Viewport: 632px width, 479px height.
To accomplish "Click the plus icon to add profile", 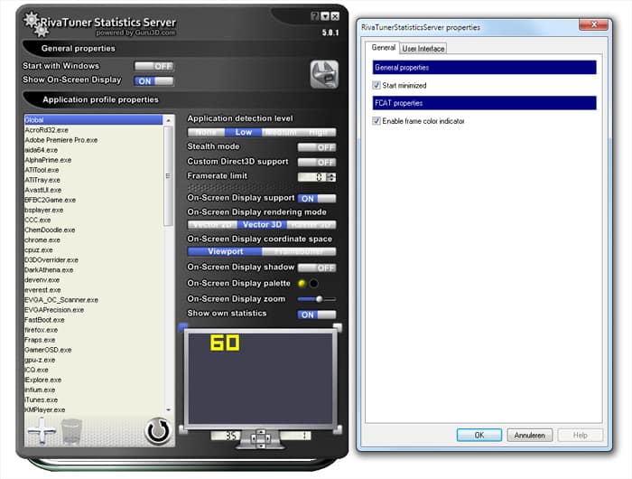I will (42, 431).
